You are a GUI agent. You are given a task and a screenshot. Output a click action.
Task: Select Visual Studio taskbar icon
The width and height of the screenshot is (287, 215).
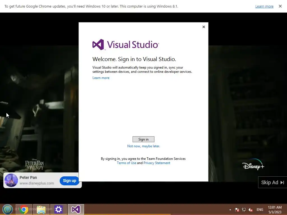(x=76, y=209)
